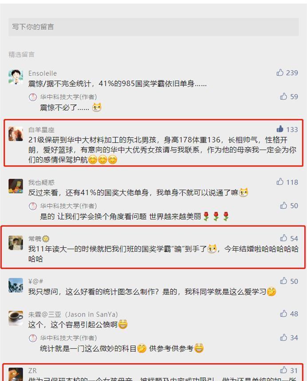Screen dimensions: 307x381
Task: Click the username 朱霖@三亚 (Jason in SanYa)
Action: pyautogui.click(x=73, y=314)
